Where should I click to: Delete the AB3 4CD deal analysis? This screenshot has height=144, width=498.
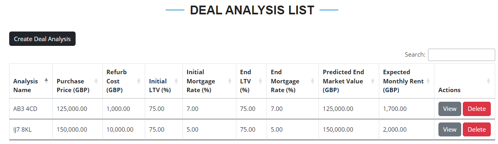[x=477, y=108]
